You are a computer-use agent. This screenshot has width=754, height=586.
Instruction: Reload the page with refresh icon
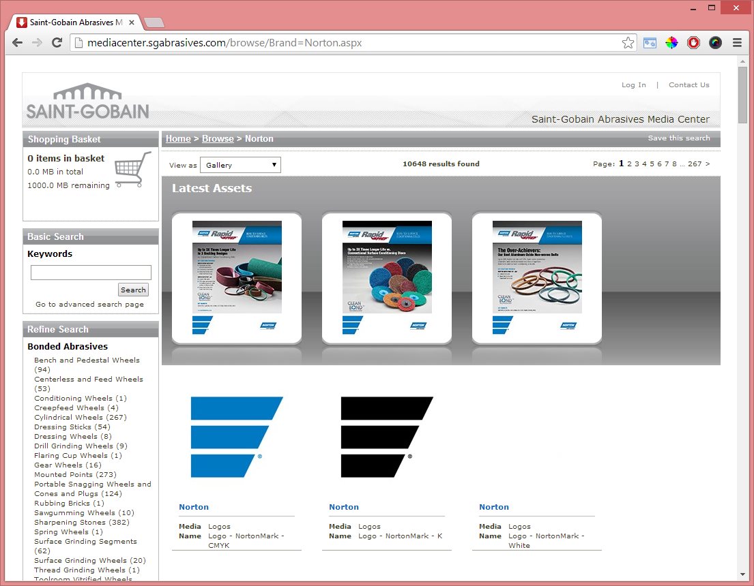click(x=57, y=43)
